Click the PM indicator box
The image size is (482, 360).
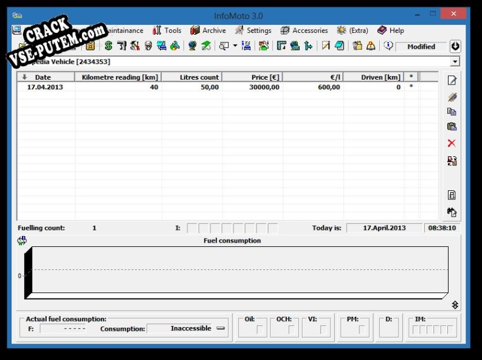pyautogui.click(x=362, y=330)
